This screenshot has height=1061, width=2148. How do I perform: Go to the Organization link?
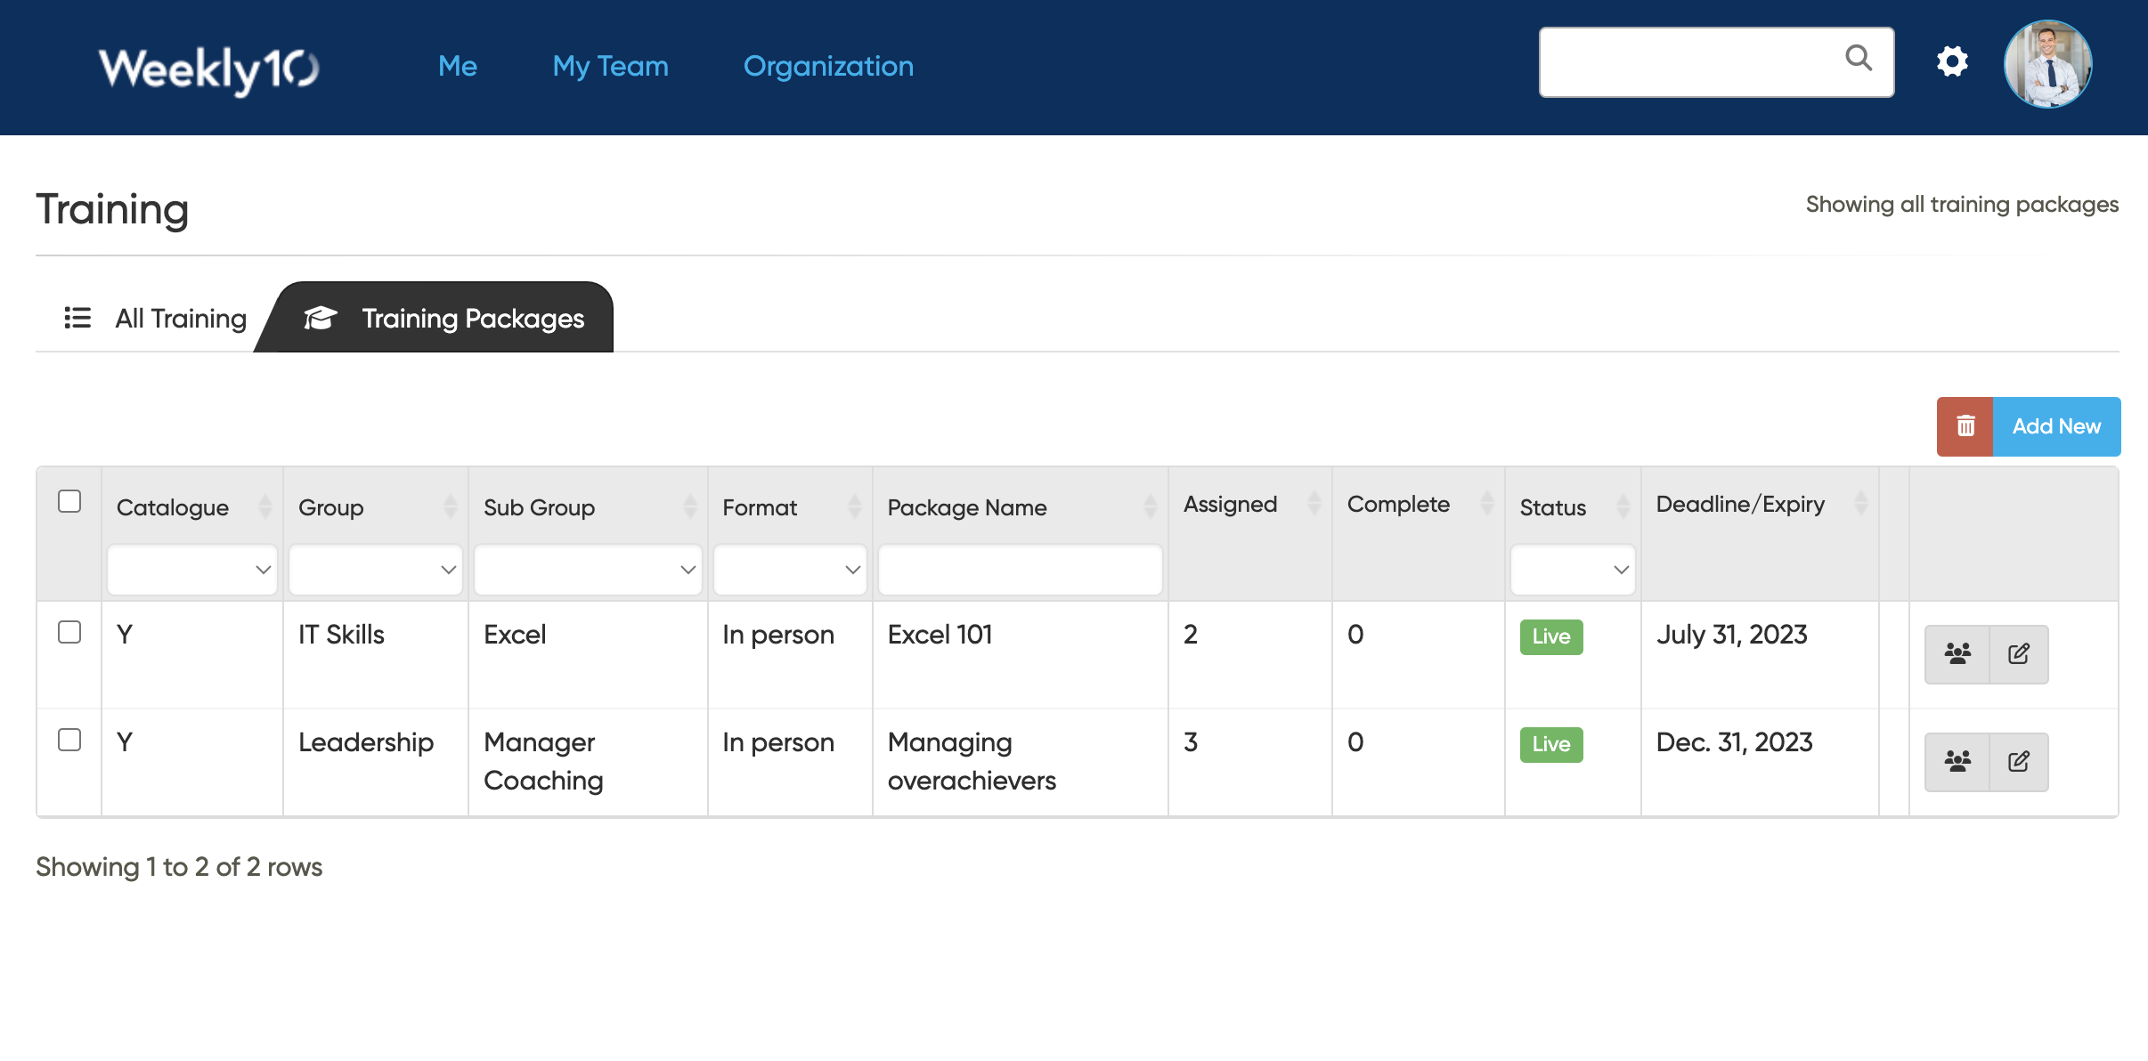coord(828,66)
